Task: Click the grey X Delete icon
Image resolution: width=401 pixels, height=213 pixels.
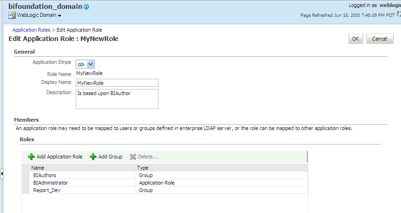Action: (x=133, y=157)
